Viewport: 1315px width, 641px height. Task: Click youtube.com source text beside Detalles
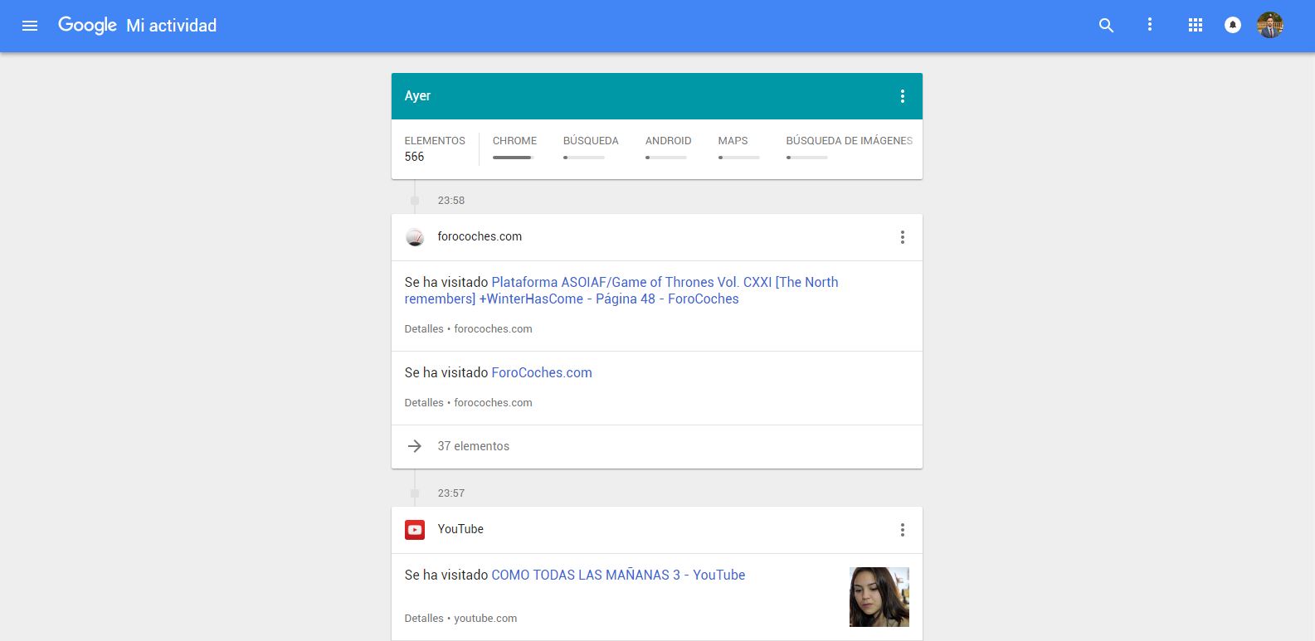point(485,619)
